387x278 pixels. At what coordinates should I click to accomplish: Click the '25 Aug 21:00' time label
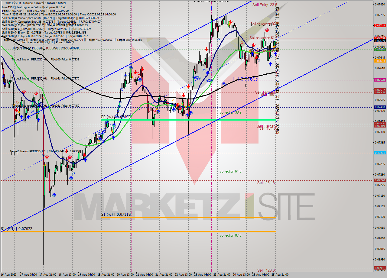click(280, 275)
